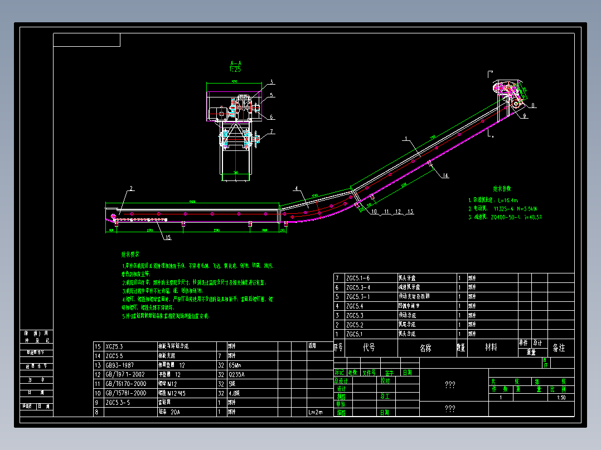Click callout number 4 near bend section
601x450 pixels.
(296, 188)
